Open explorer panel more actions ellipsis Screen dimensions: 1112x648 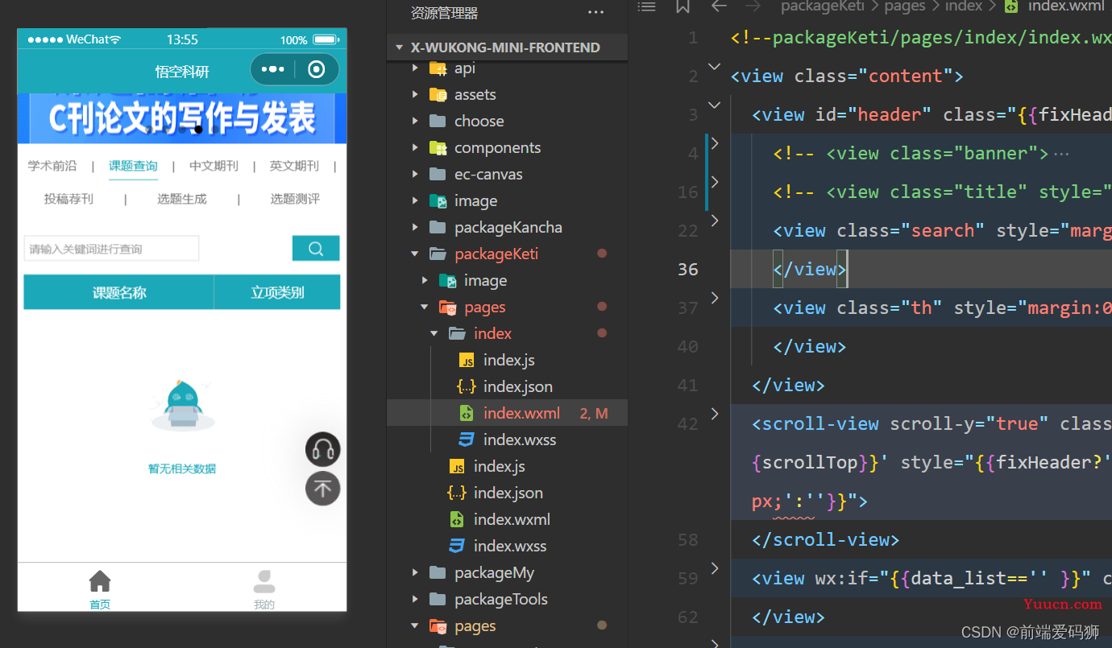[x=595, y=12]
